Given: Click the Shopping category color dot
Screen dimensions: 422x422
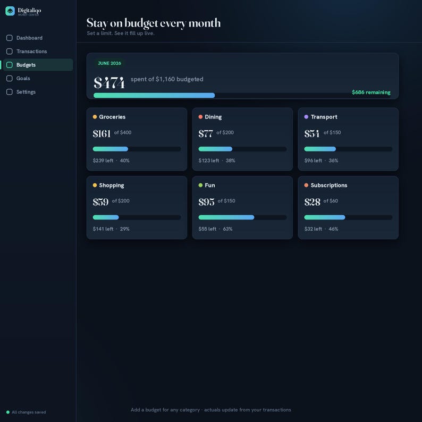Looking at the screenshot, I should (x=95, y=185).
